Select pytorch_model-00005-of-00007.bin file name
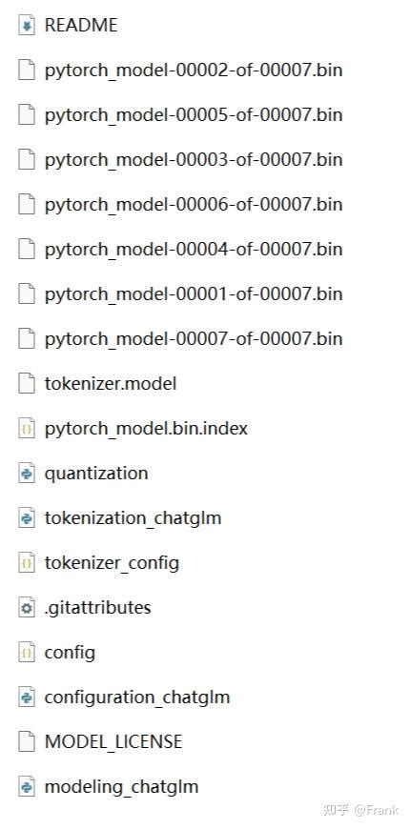This screenshot has width=410, height=829. click(194, 115)
